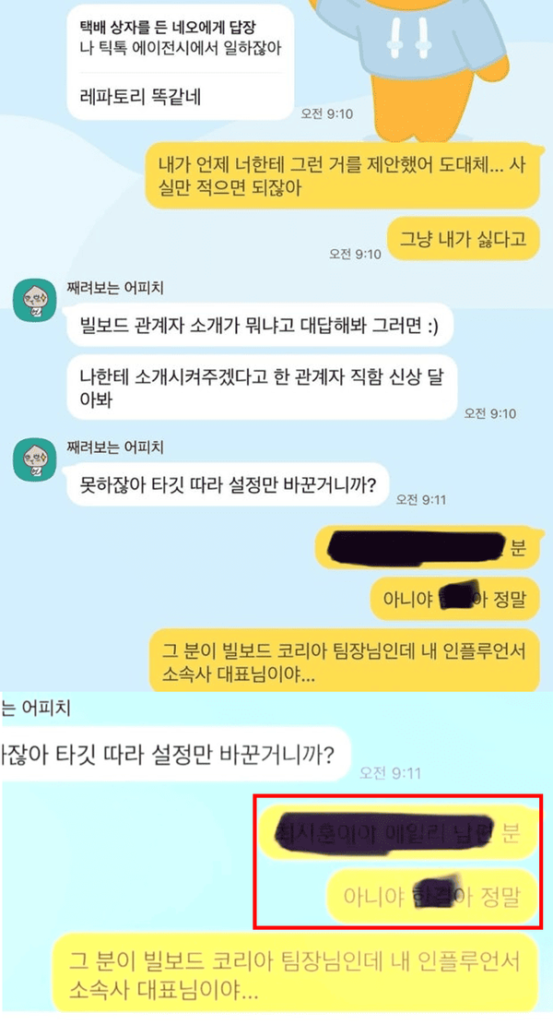The width and height of the screenshot is (553, 1025).
Task: Select the yellow bubble starting '내가 언제 너한테'
Action: coord(343,176)
